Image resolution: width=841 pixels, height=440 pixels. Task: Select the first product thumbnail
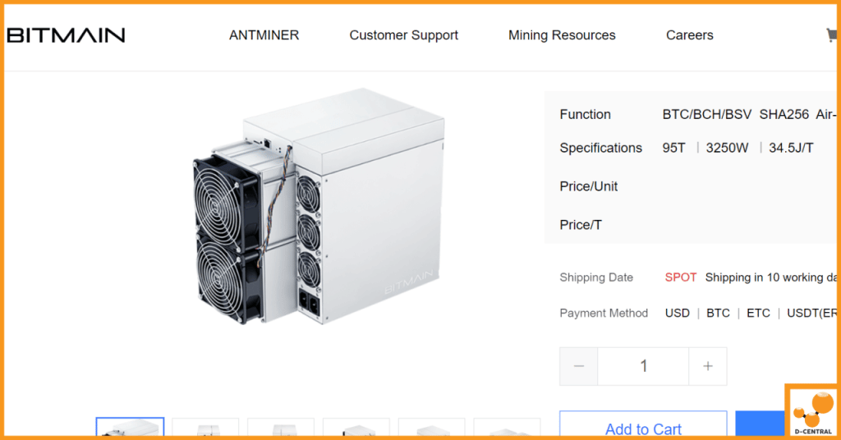point(131,427)
